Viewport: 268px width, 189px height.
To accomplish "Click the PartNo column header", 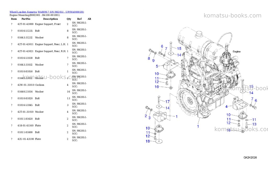I will (26, 19).
